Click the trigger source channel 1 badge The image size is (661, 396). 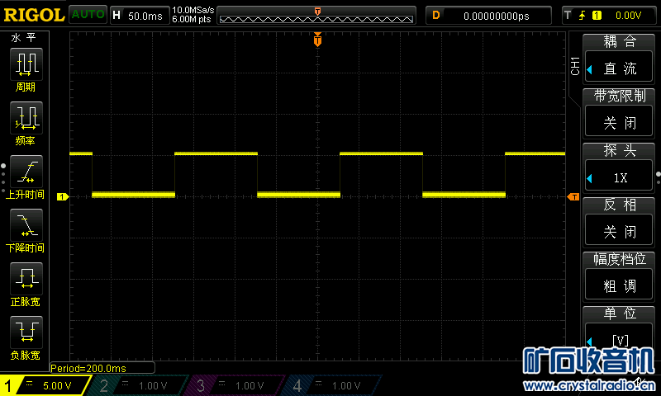(597, 16)
